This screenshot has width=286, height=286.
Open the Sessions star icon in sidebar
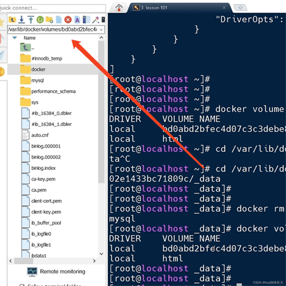[2, 22]
